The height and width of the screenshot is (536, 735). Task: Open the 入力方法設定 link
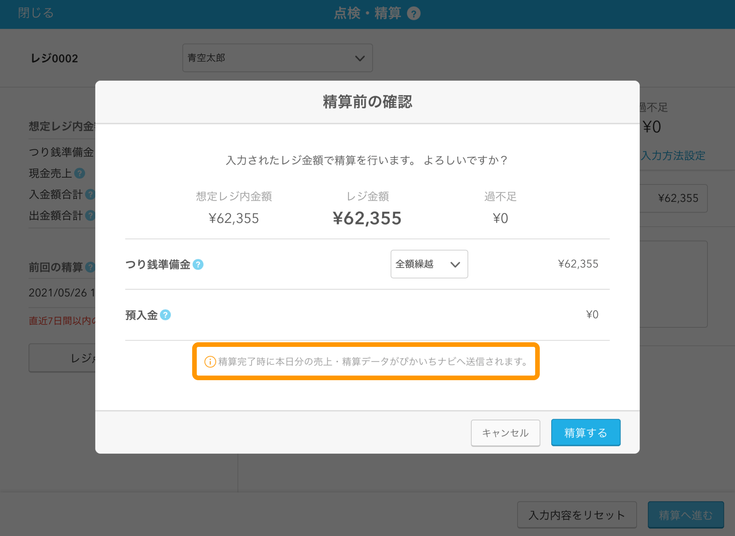click(x=673, y=155)
